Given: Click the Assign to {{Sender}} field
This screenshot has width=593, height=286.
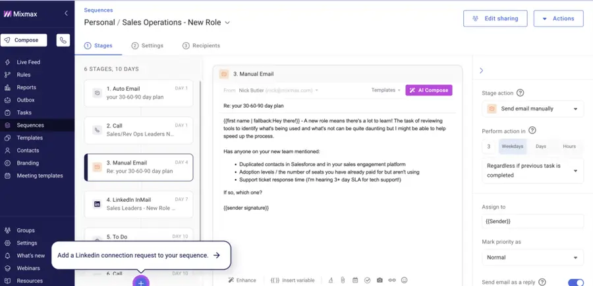Looking at the screenshot, I should (x=532, y=222).
